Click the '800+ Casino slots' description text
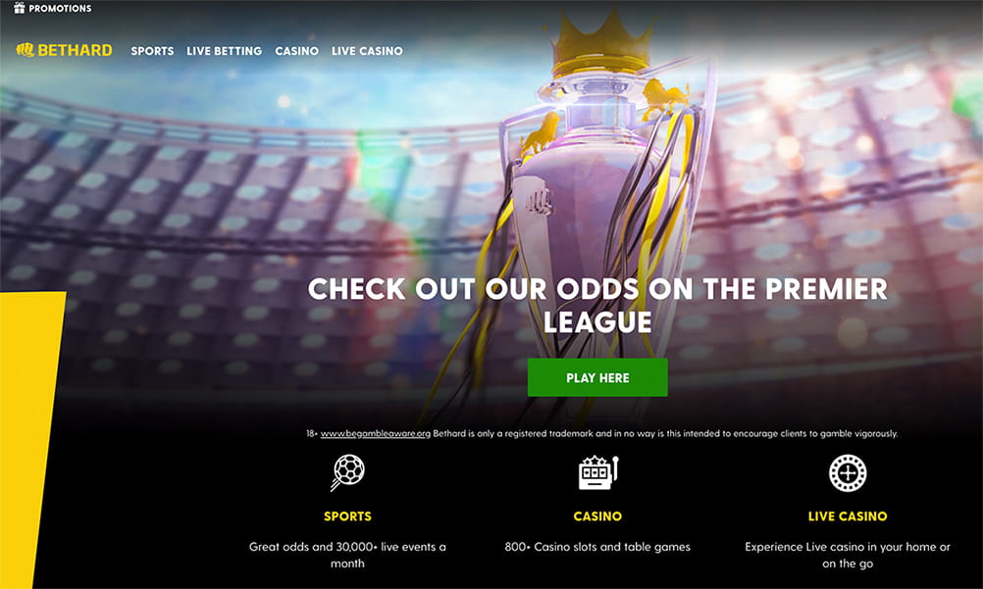983x589 pixels. tap(597, 547)
